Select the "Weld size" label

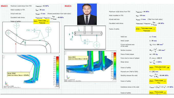[x=124, y=37]
